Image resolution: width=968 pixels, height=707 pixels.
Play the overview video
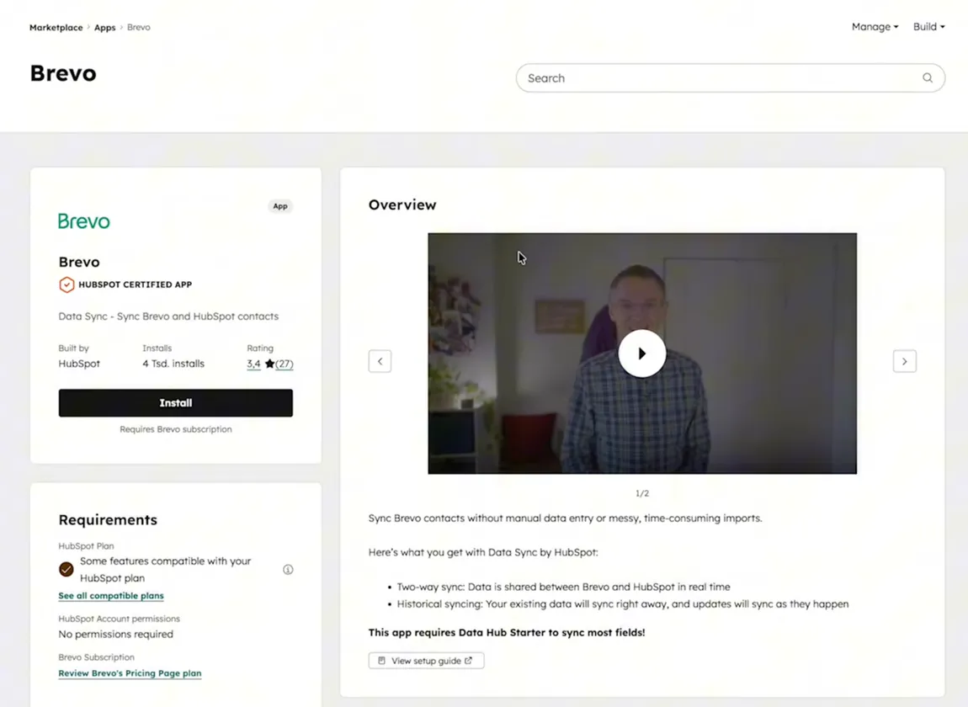[642, 353]
